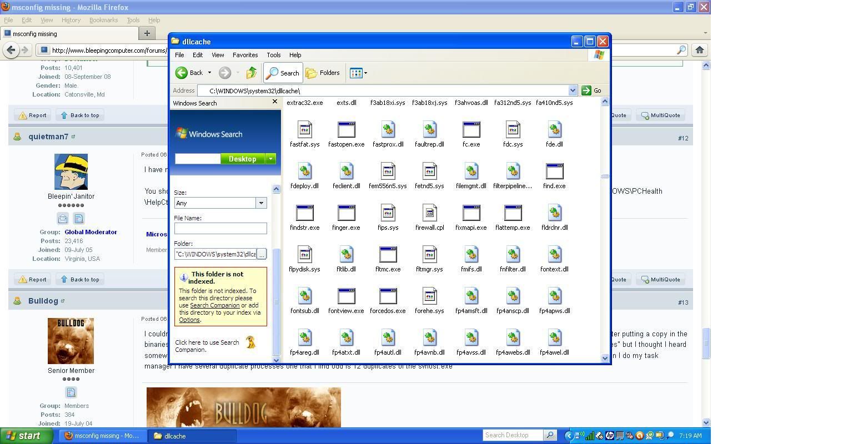Select the fp4awel.dll file icon
This screenshot has width=853, height=444.
tap(554, 338)
